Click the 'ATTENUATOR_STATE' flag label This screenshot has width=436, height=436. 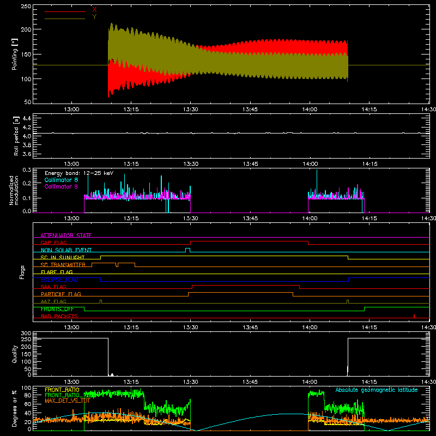66,235
